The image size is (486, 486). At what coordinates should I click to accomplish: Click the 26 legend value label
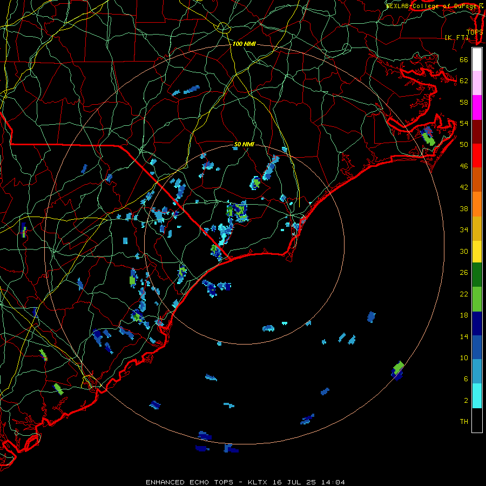pos(464,273)
